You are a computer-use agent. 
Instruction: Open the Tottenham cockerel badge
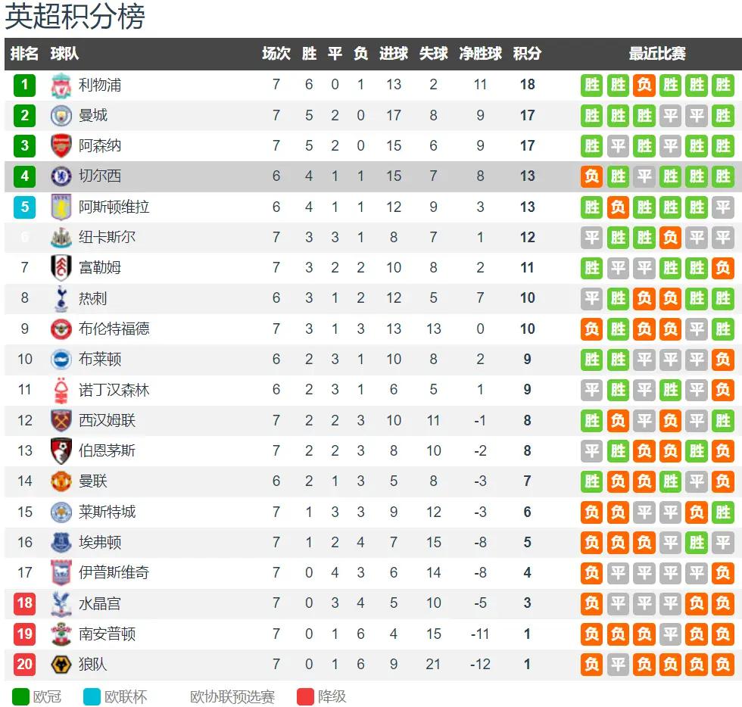[x=61, y=298]
